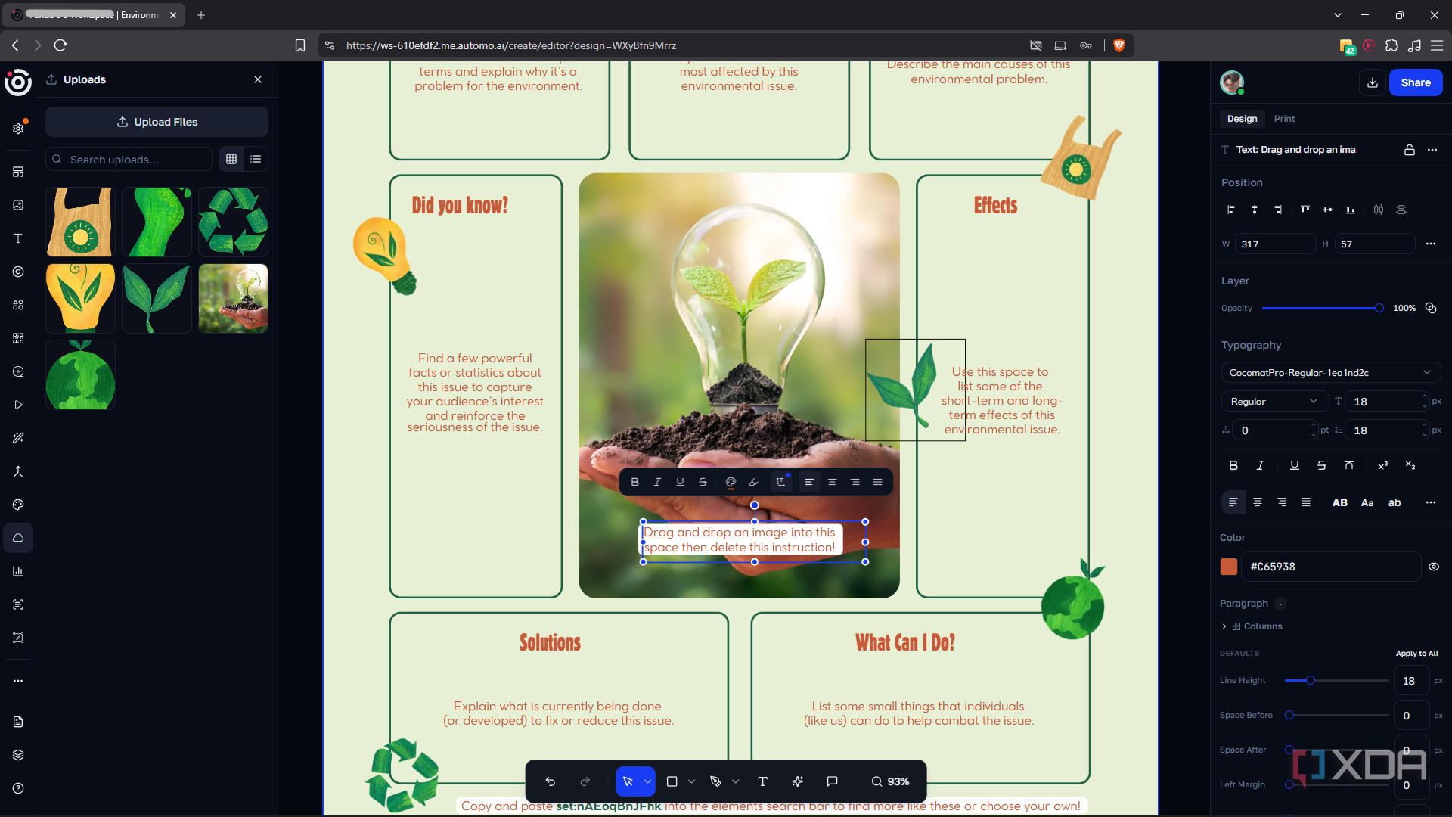The width and height of the screenshot is (1452, 817).
Task: Select the Design tab
Action: (x=1242, y=119)
